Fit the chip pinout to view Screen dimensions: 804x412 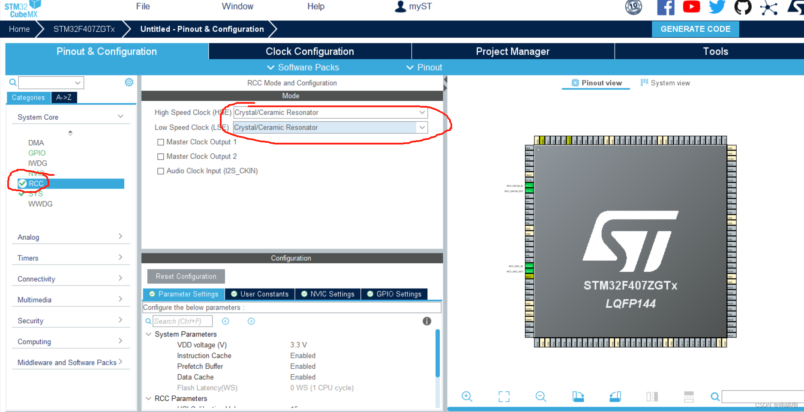pos(504,397)
